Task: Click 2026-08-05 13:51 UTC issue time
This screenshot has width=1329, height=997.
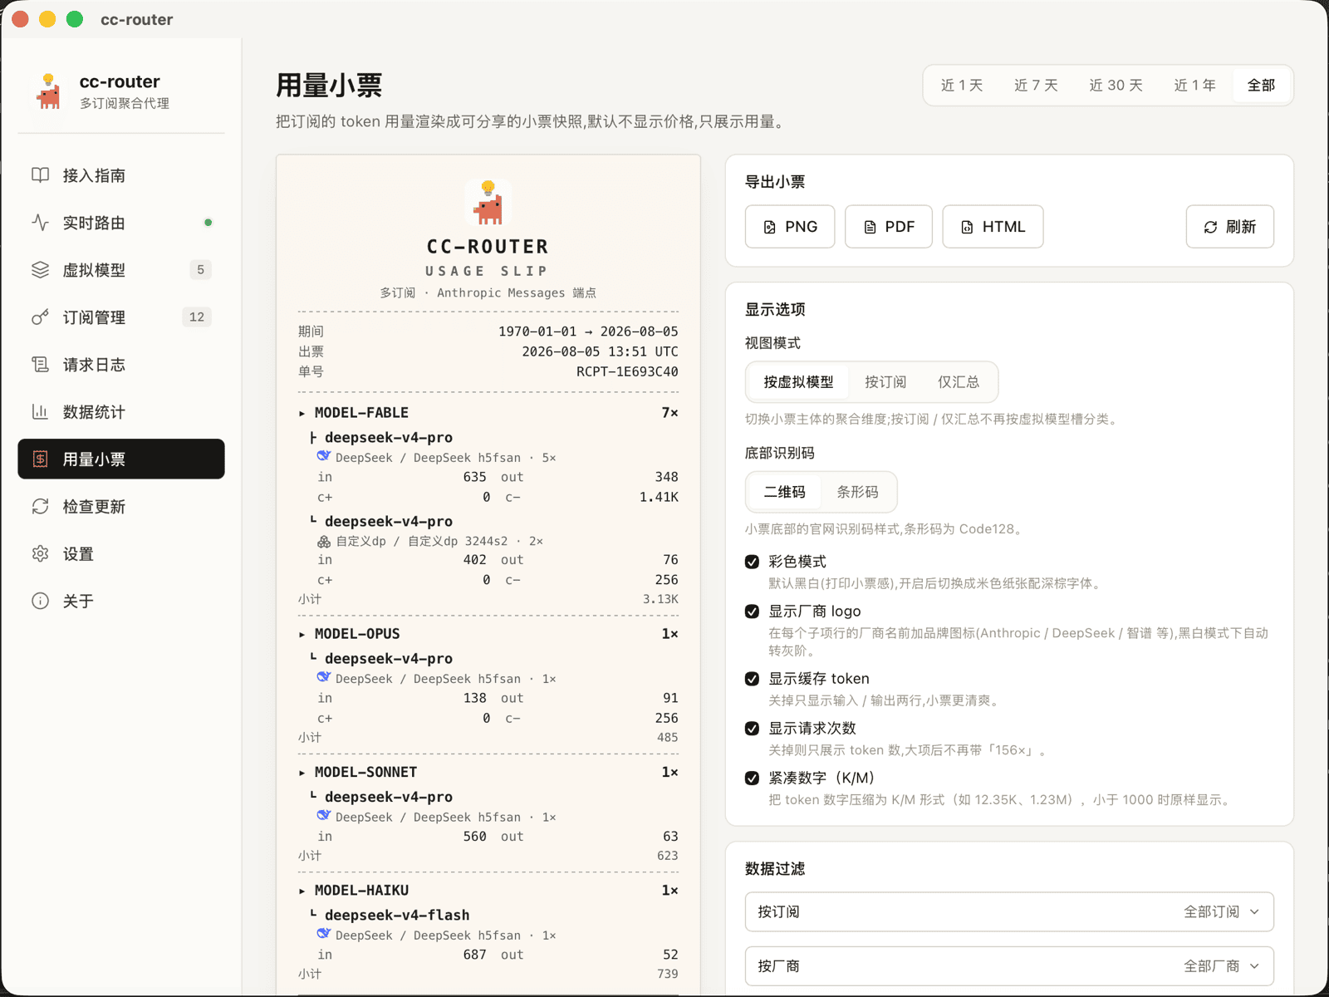Action: pos(600,351)
